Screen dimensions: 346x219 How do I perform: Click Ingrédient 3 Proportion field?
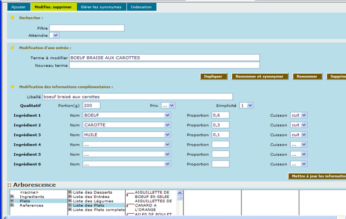[220, 135]
